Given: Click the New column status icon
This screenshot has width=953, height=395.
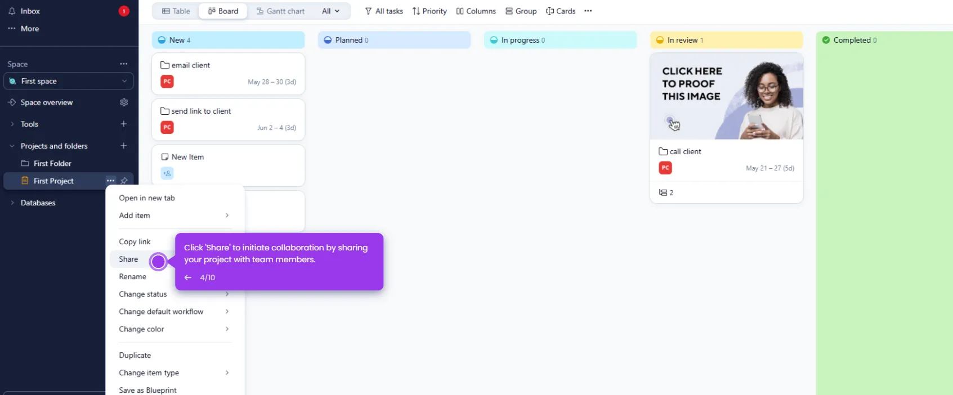Looking at the screenshot, I should [x=162, y=40].
